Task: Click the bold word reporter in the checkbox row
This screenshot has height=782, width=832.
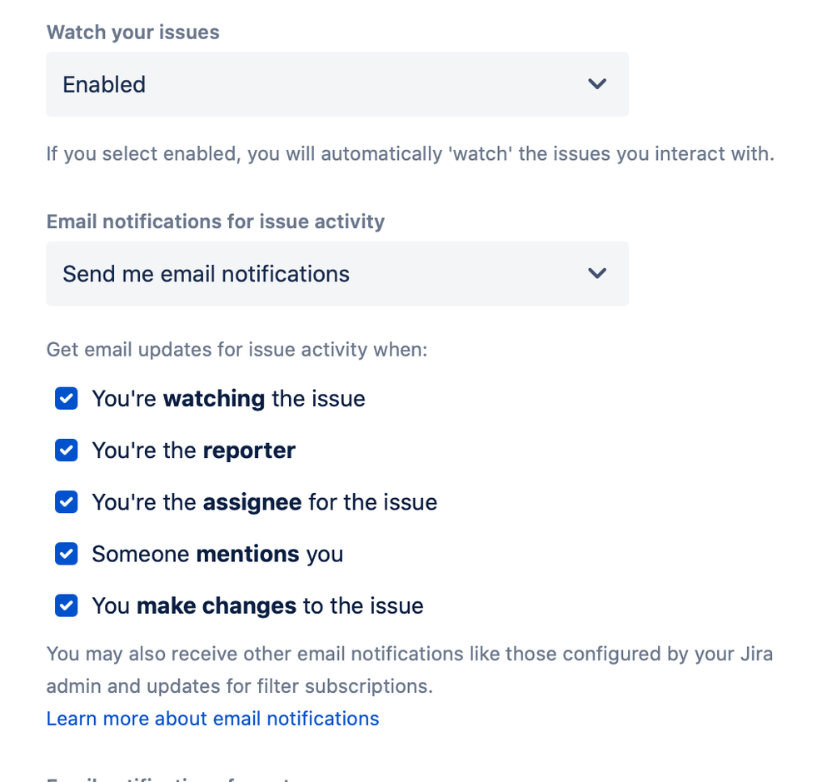Action: pyautogui.click(x=248, y=451)
